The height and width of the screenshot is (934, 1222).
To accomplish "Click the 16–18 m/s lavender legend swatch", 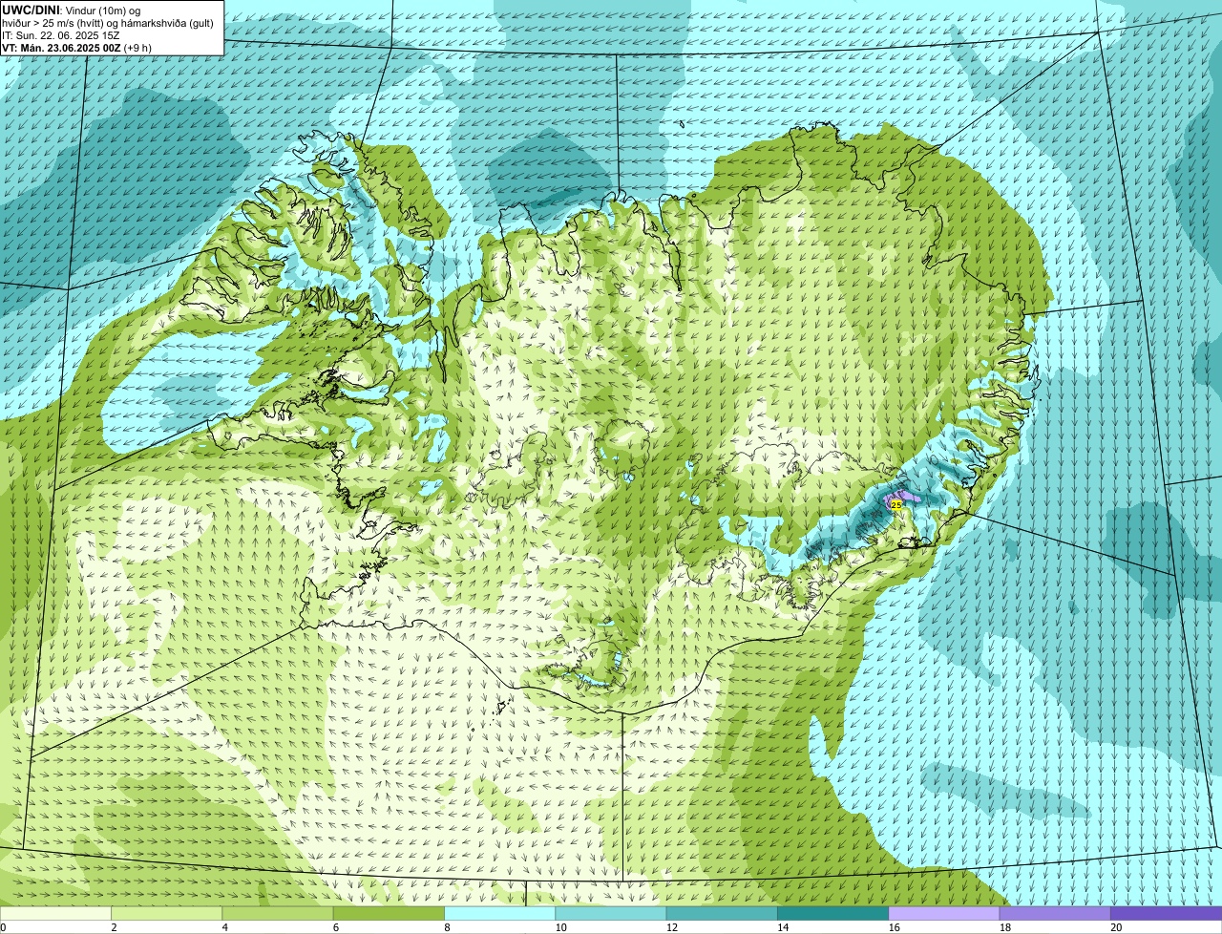I will (944, 913).
